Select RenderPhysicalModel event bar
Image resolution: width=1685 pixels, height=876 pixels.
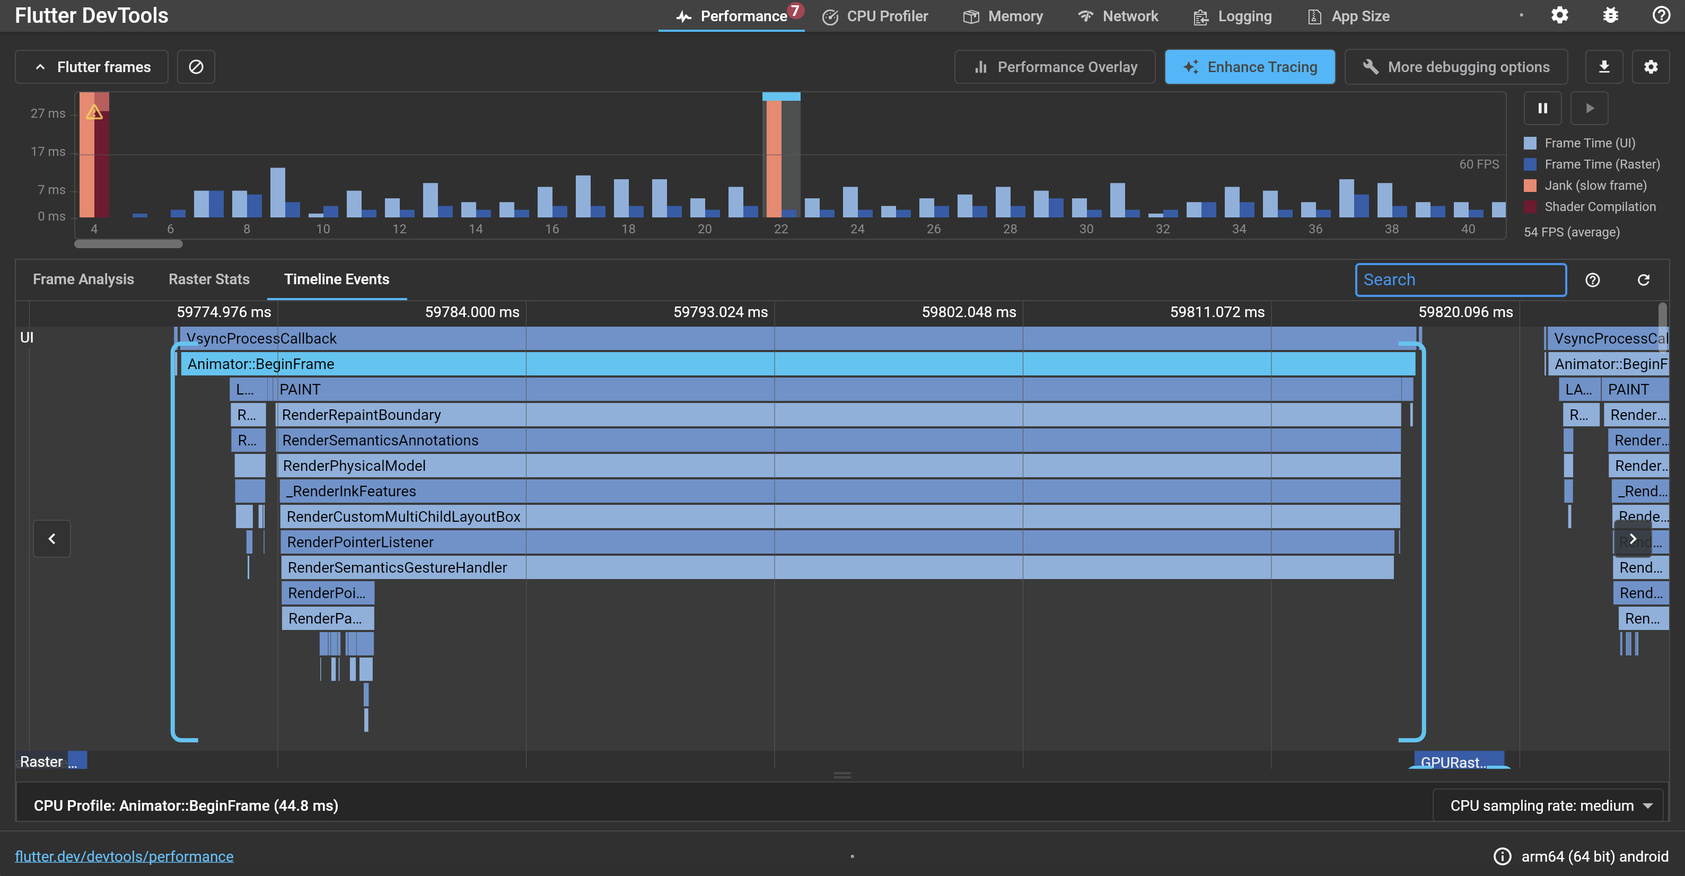(840, 466)
